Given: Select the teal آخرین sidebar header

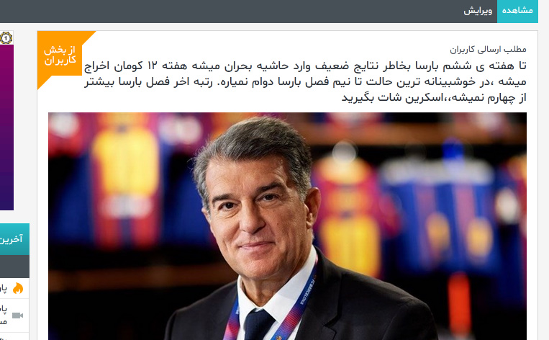Looking at the screenshot, I should coord(14,239).
